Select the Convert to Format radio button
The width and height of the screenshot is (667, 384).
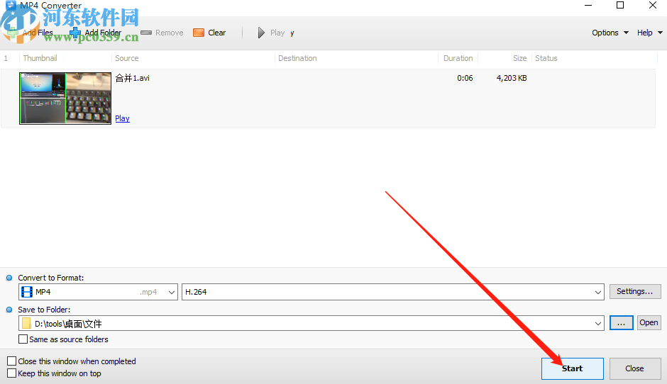tap(9, 278)
